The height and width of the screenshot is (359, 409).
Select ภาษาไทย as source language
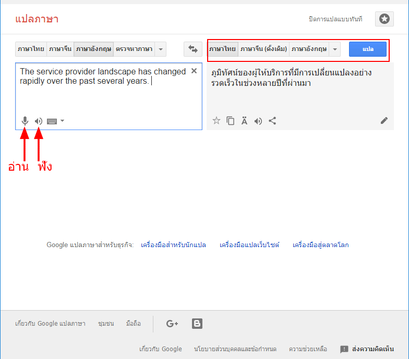31,49
